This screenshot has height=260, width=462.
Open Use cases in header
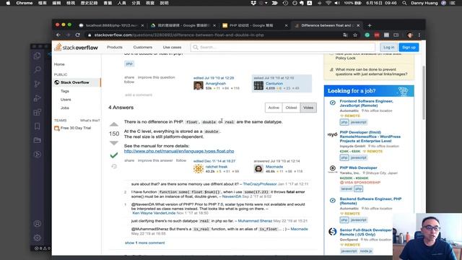point(172,47)
